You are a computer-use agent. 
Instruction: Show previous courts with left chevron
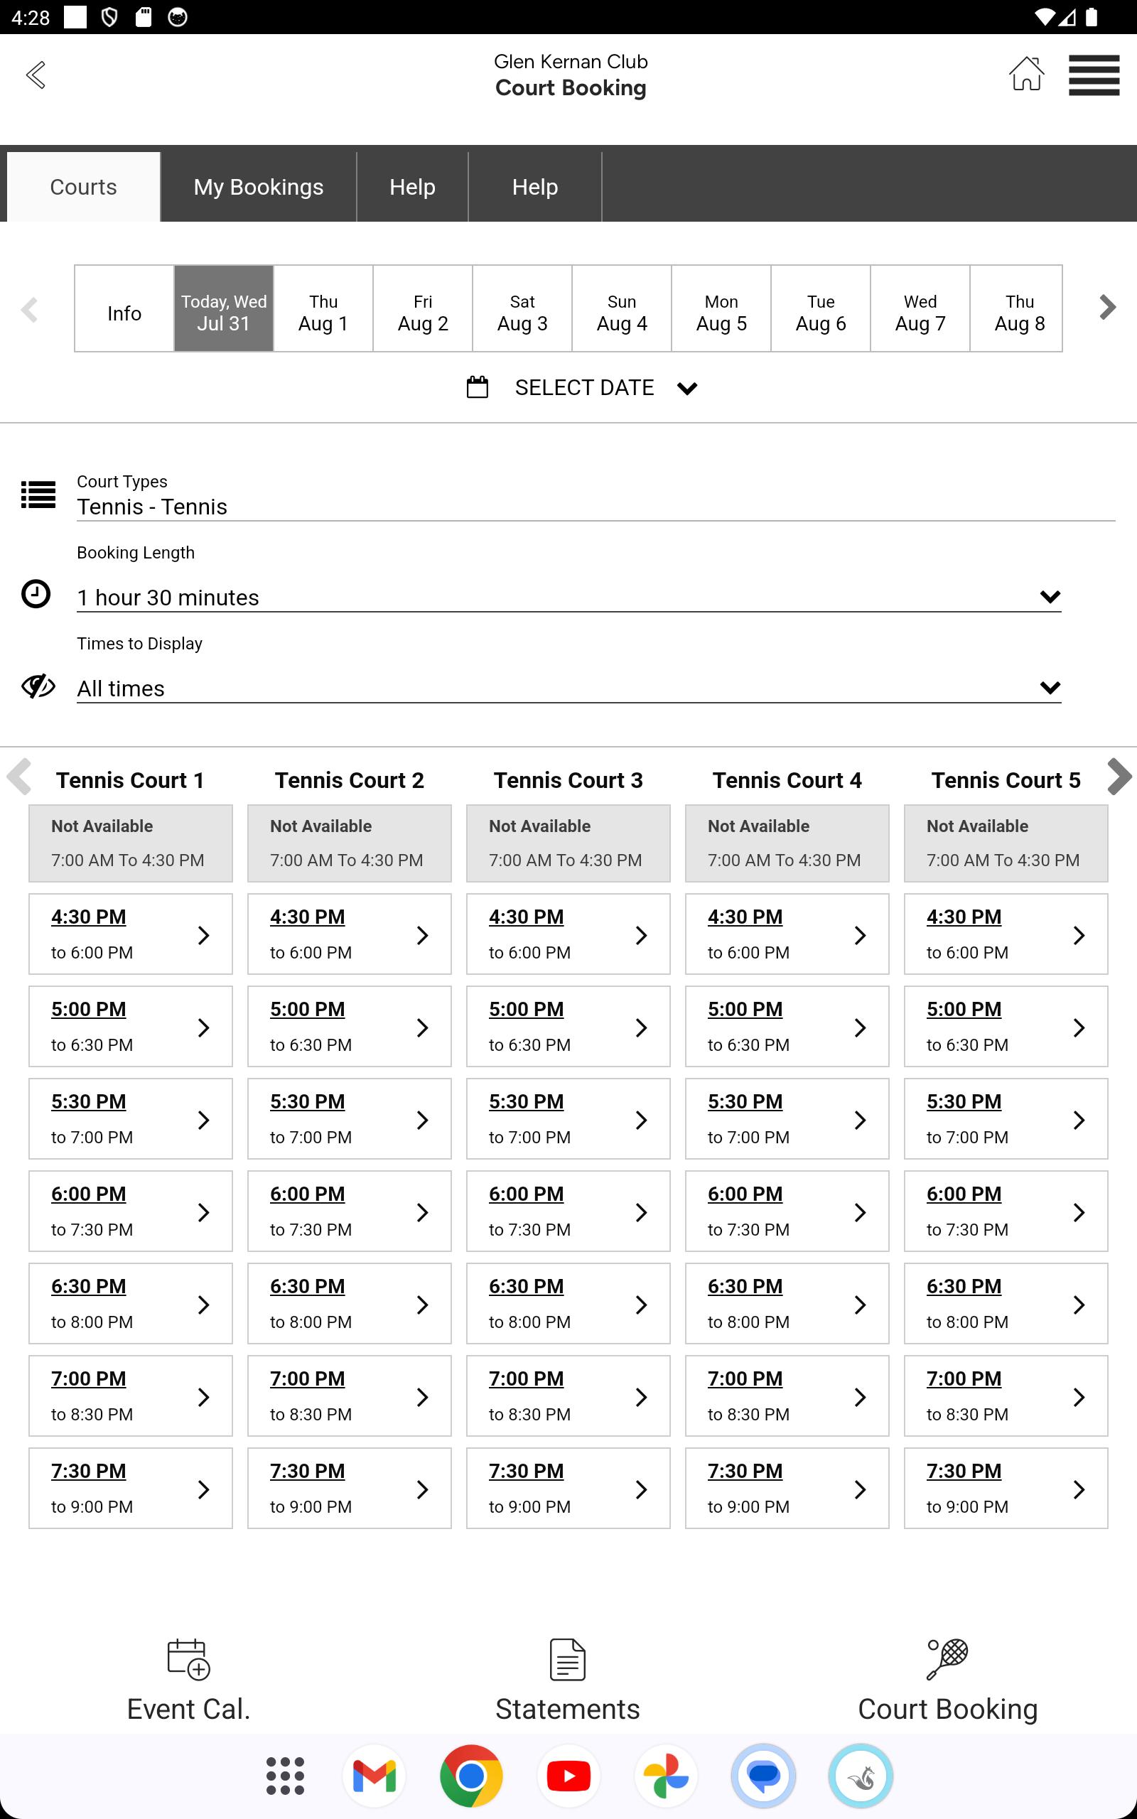tap(18, 777)
